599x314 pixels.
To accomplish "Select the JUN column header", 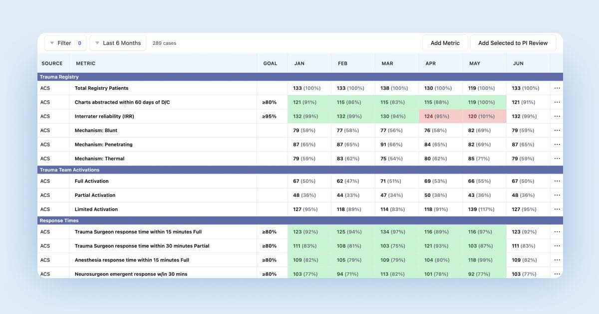I will coord(517,63).
